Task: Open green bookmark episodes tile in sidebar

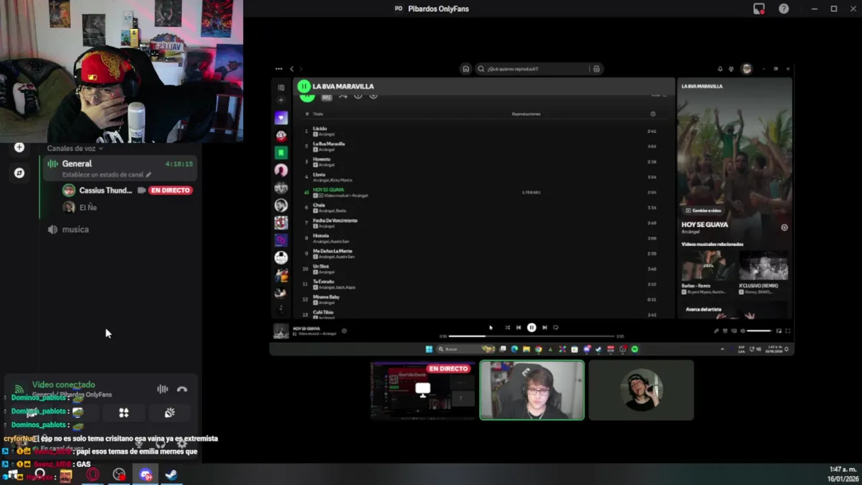Action: click(x=281, y=153)
